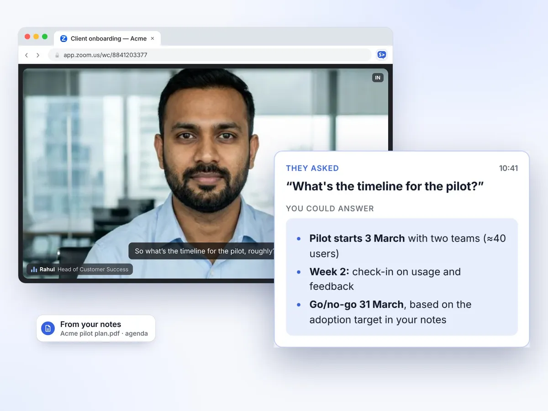Open the "Acme pilot plan.pdf · agenda" source
The image size is (548, 411).
104,333
